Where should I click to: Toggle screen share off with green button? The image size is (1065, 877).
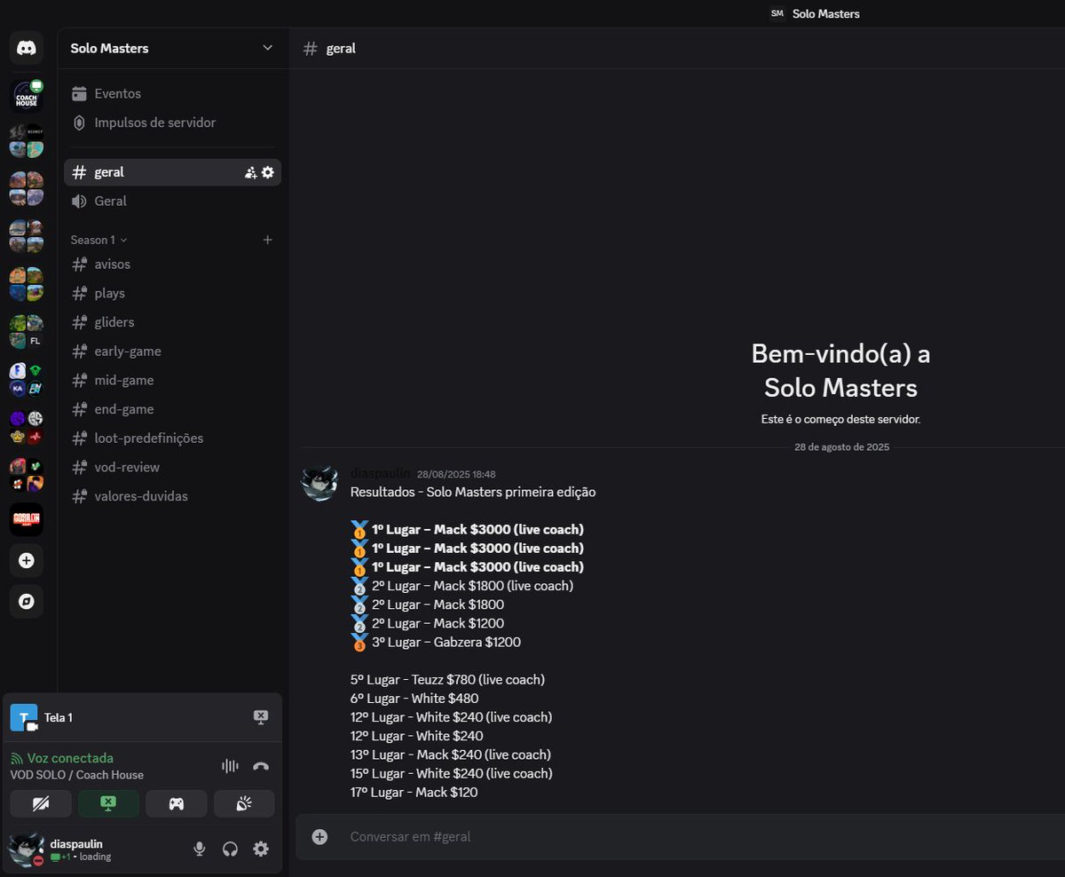[x=108, y=803]
